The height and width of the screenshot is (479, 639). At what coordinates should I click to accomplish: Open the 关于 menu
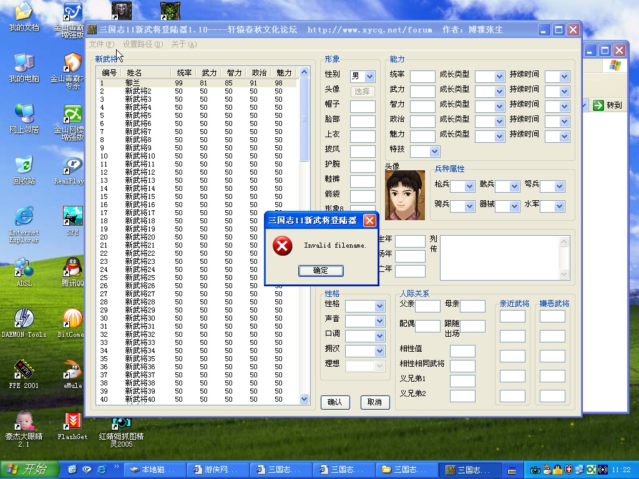[183, 44]
